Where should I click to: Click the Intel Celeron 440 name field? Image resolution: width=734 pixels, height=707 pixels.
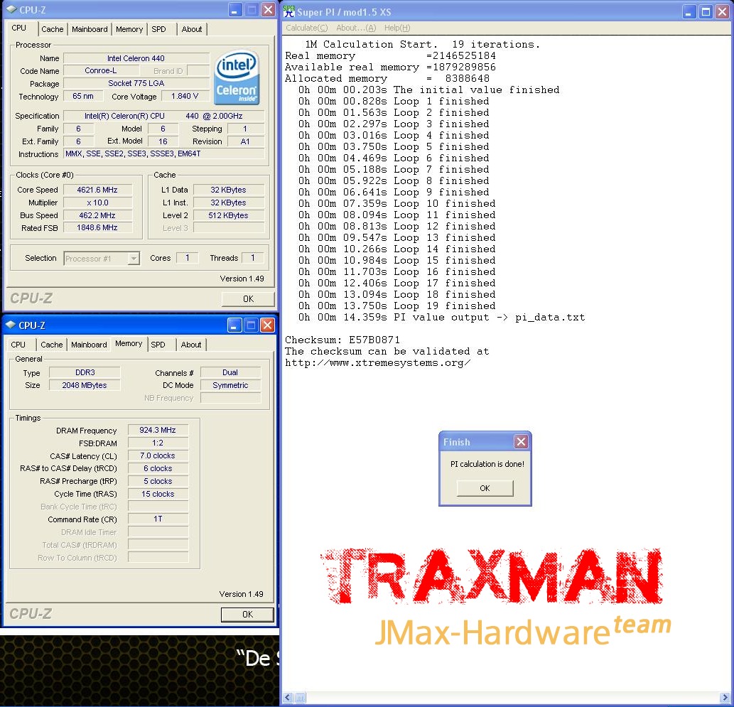136,58
